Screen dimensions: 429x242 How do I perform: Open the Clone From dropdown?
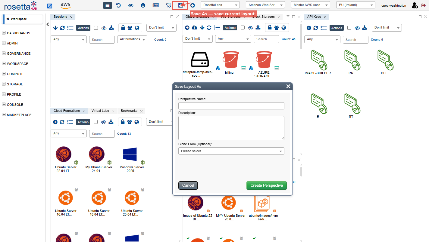[x=231, y=151]
